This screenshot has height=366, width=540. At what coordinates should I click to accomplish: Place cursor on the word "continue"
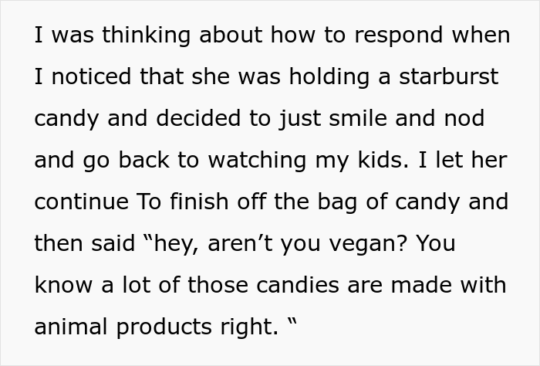click(82, 202)
